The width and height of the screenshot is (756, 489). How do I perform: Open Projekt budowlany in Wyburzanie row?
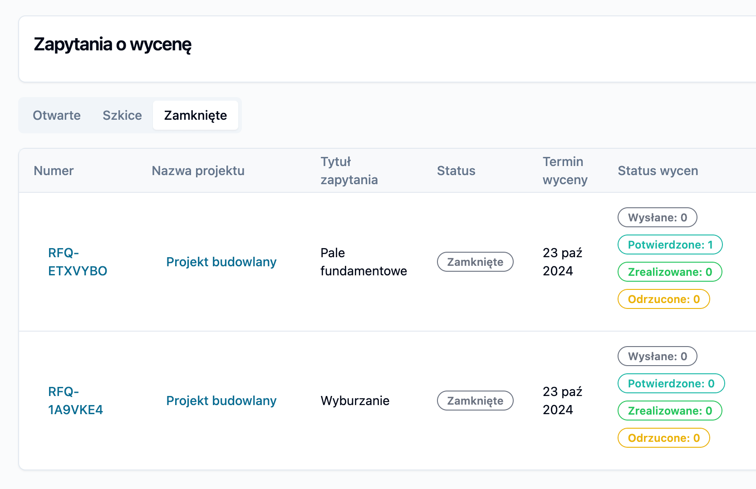point(221,401)
